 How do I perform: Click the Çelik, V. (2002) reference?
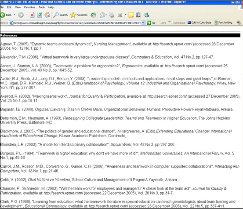90,180
